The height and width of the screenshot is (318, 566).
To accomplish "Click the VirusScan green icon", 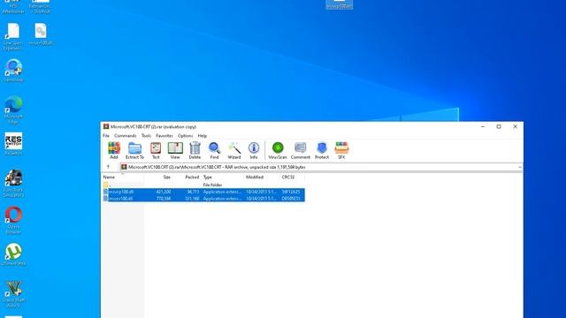I will click(278, 150).
